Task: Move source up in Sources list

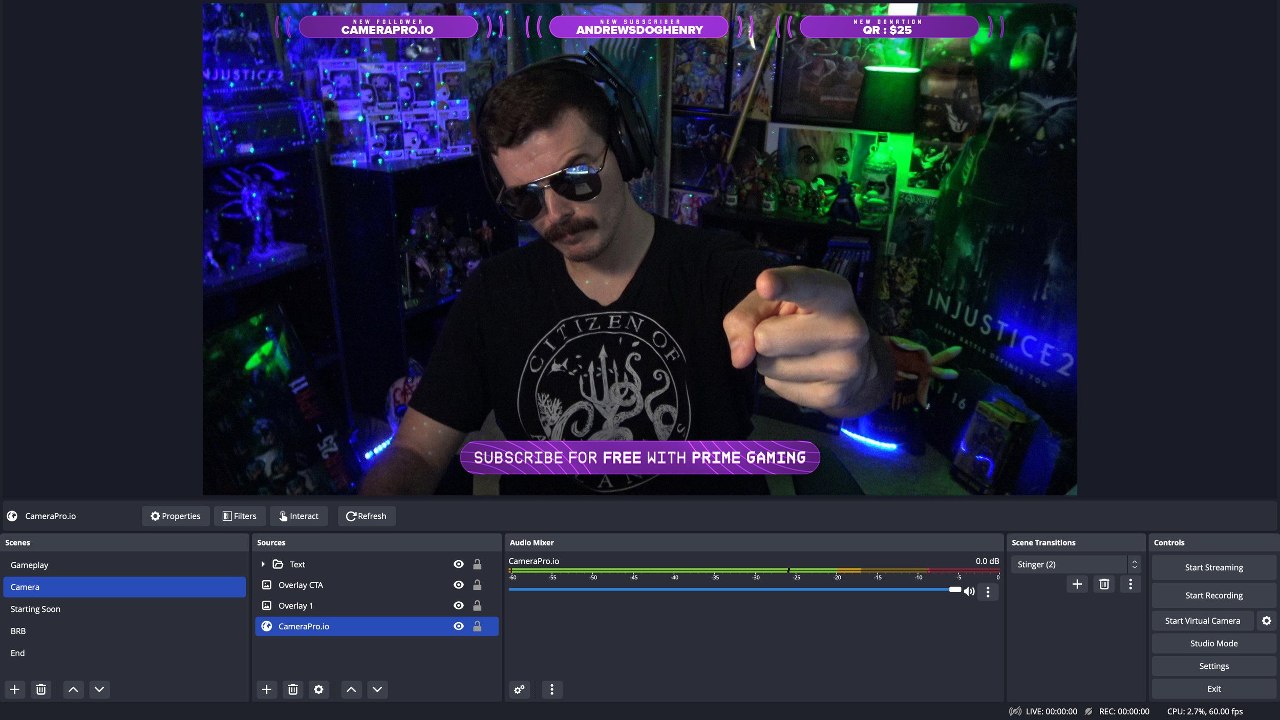Action: pos(351,689)
